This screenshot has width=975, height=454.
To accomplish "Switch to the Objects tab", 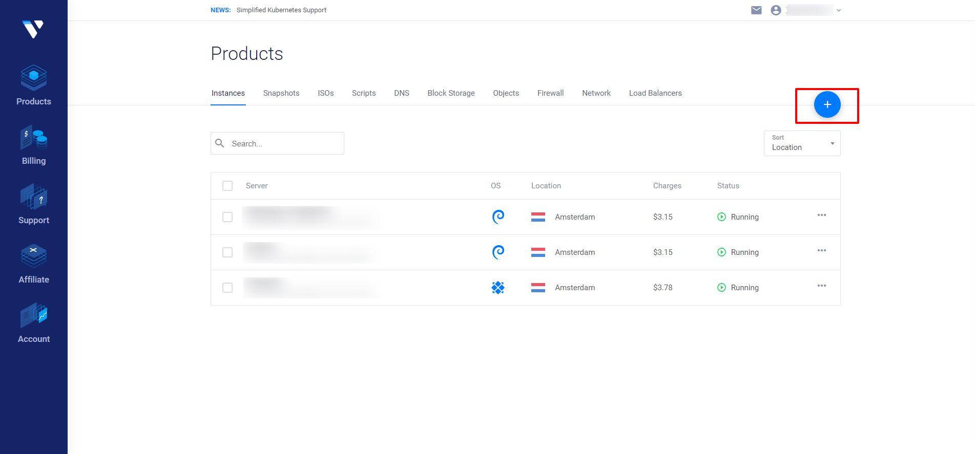I will pos(506,93).
